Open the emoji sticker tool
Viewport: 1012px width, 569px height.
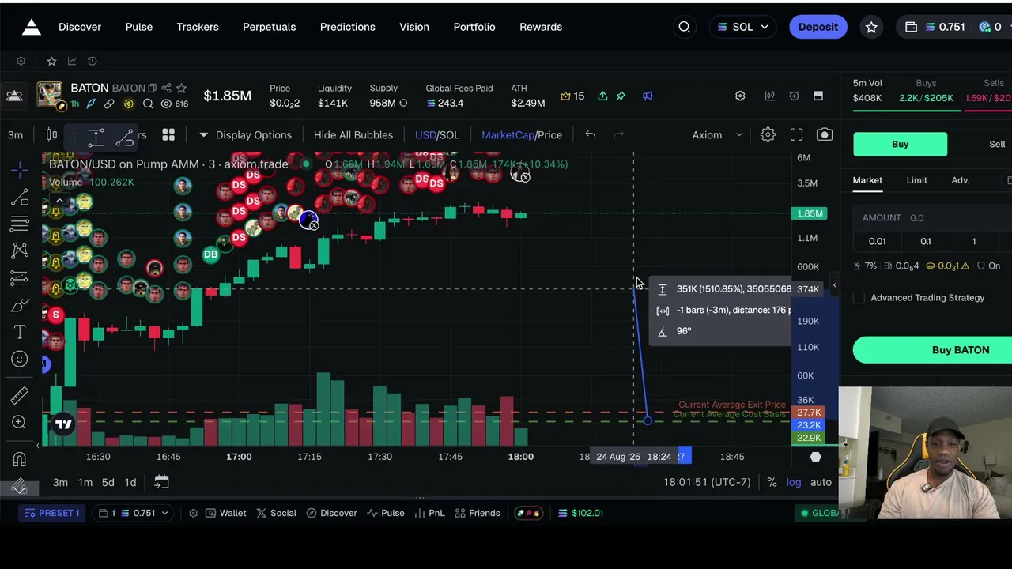(20, 359)
